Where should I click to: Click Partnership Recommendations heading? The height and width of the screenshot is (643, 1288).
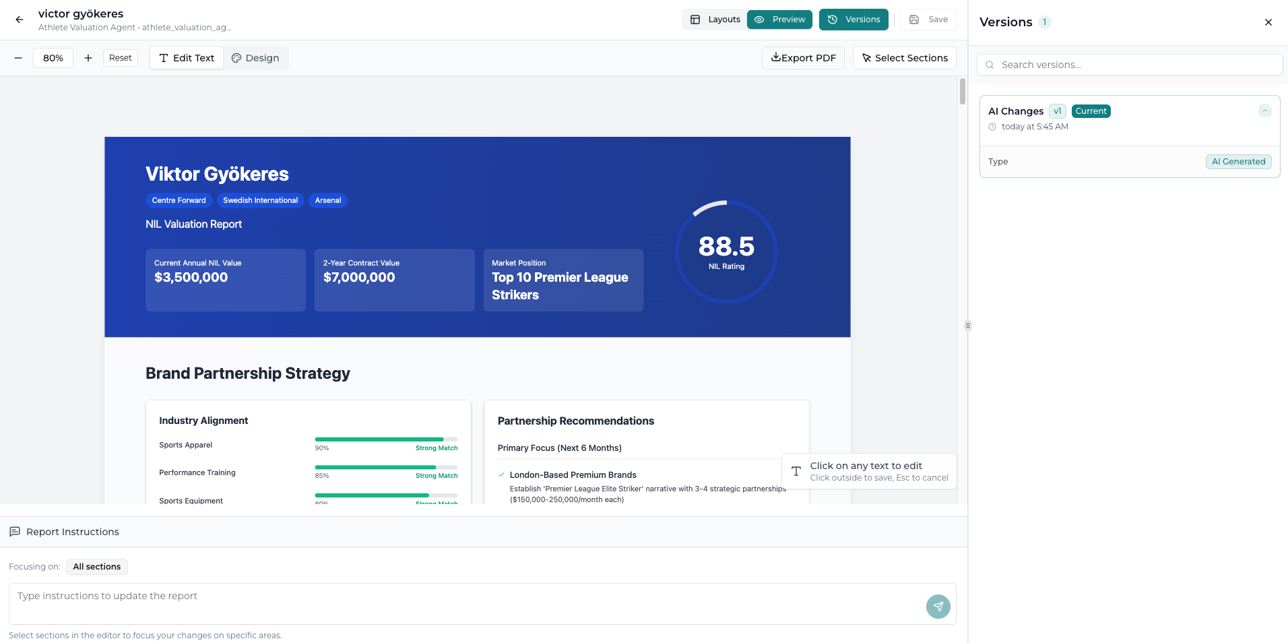[x=576, y=421]
